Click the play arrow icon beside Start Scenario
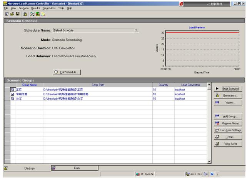 217,89
